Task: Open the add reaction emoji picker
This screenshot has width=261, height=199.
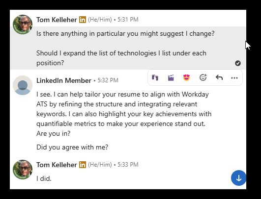Action: tap(203, 77)
